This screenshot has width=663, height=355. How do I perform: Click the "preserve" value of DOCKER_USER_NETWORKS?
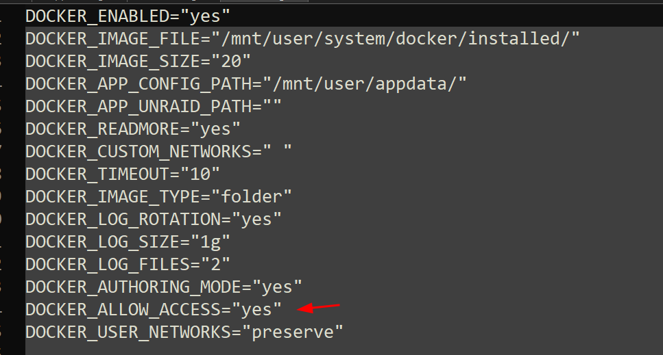[292, 332]
